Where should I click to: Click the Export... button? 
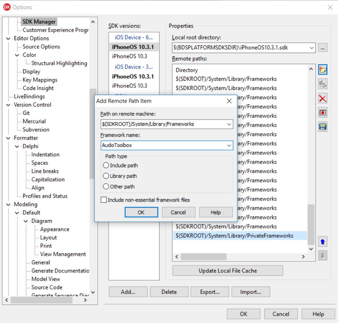pyautogui.click(x=210, y=292)
